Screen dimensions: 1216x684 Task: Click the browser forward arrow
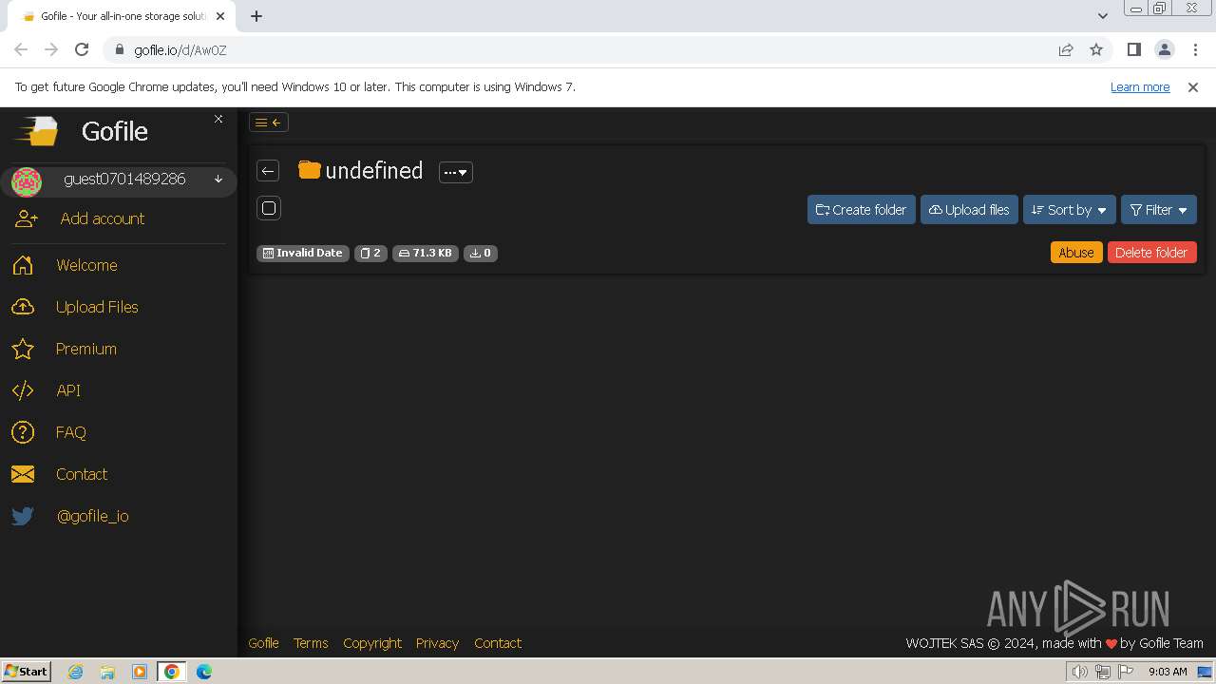[x=51, y=50]
